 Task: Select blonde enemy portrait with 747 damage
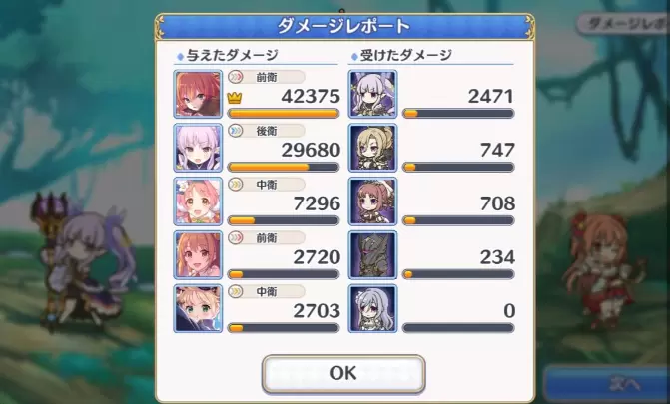[x=372, y=148]
